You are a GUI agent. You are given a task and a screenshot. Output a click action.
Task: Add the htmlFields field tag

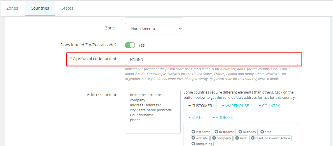tap(201, 144)
